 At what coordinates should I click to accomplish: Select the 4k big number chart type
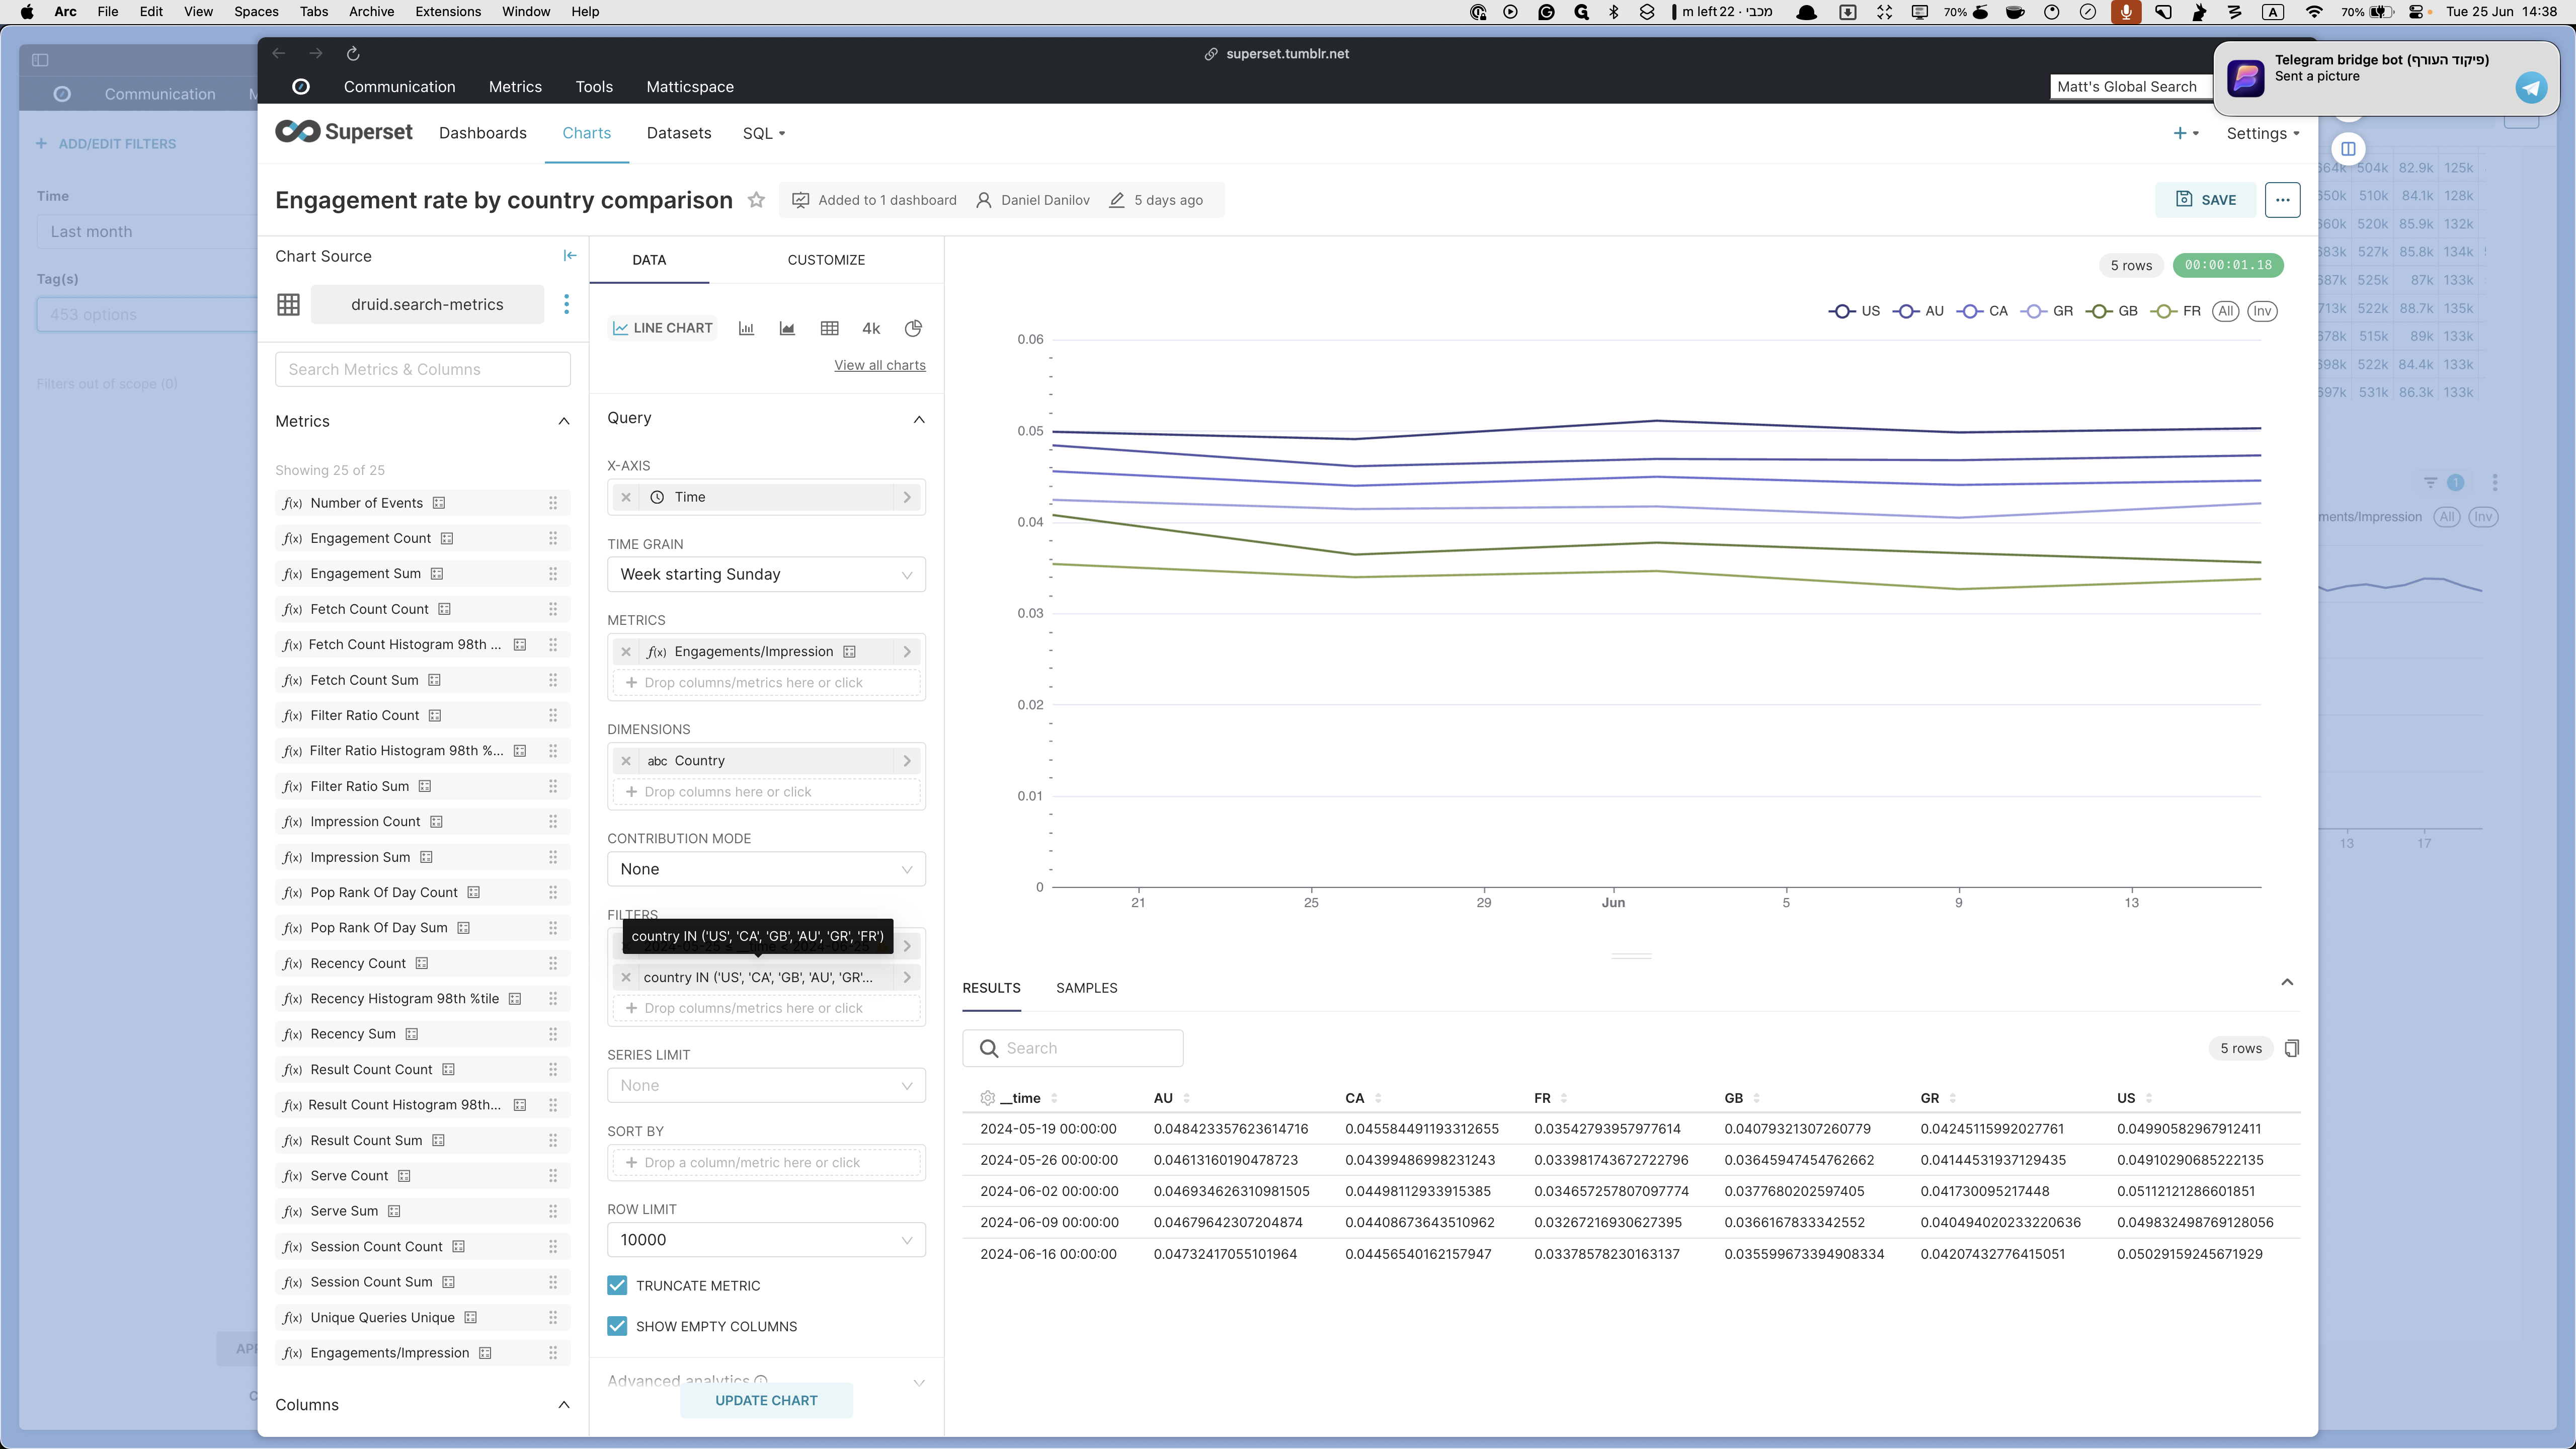(x=871, y=328)
